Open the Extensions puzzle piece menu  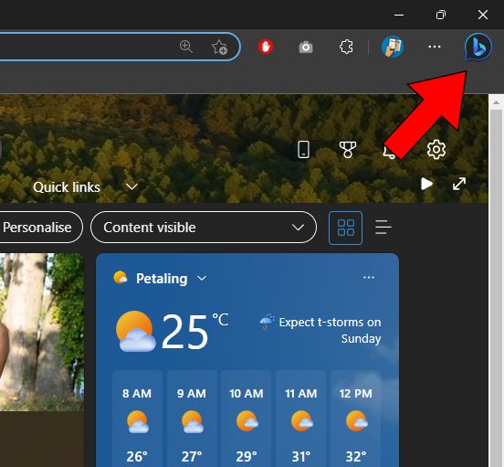(346, 47)
